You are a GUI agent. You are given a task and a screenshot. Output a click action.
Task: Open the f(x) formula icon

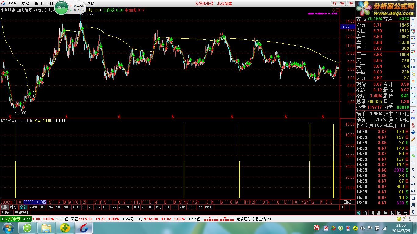[413, 95]
